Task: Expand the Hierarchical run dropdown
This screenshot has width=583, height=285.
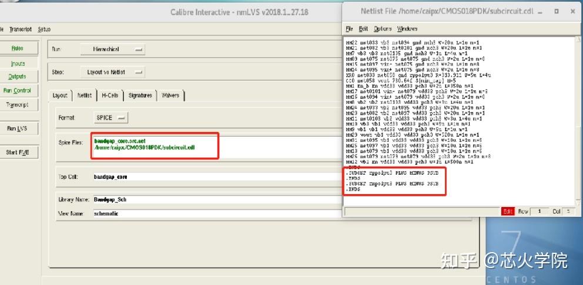Action: click(113, 49)
